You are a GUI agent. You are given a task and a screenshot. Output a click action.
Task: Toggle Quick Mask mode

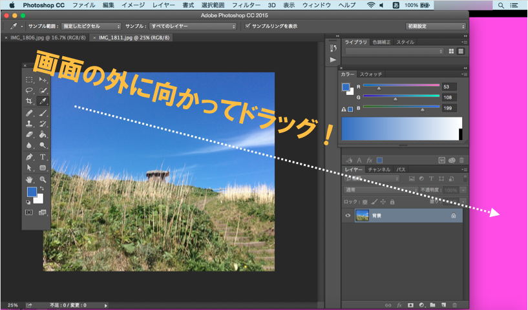(x=29, y=212)
